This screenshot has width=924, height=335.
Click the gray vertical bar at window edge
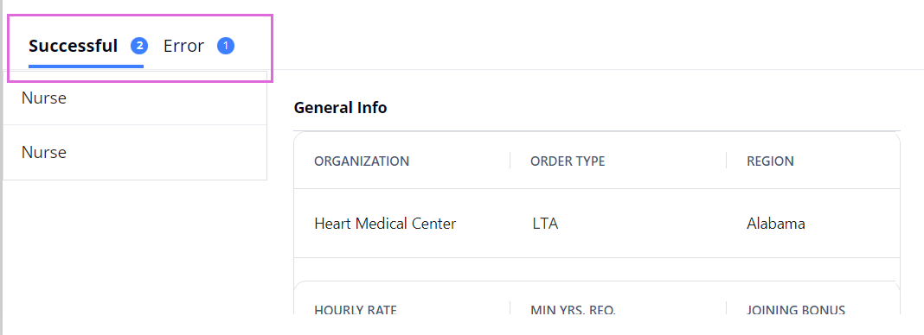2,167
